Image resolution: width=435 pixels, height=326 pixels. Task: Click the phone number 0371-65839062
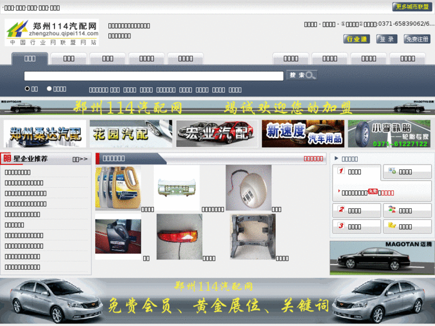[x=401, y=24]
